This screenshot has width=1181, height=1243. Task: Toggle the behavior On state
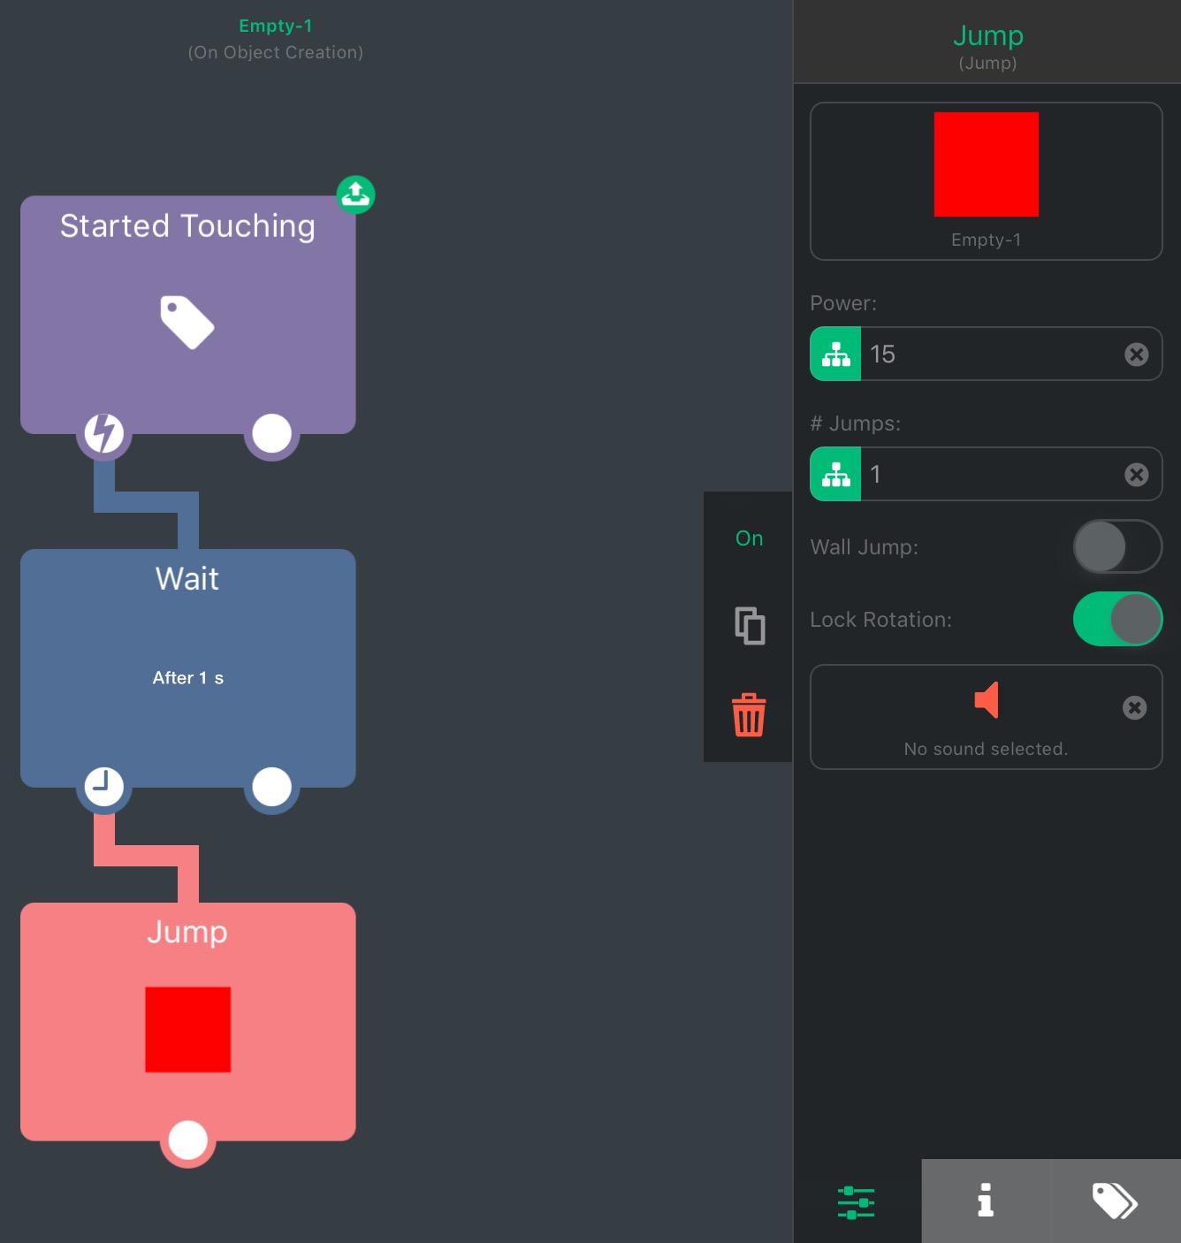coord(749,538)
